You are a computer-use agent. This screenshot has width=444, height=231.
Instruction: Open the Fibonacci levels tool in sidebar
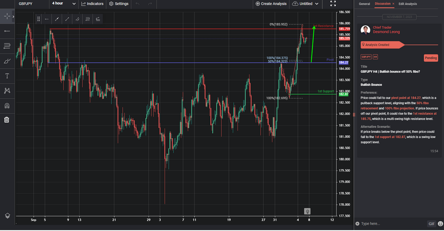[x=7, y=46]
